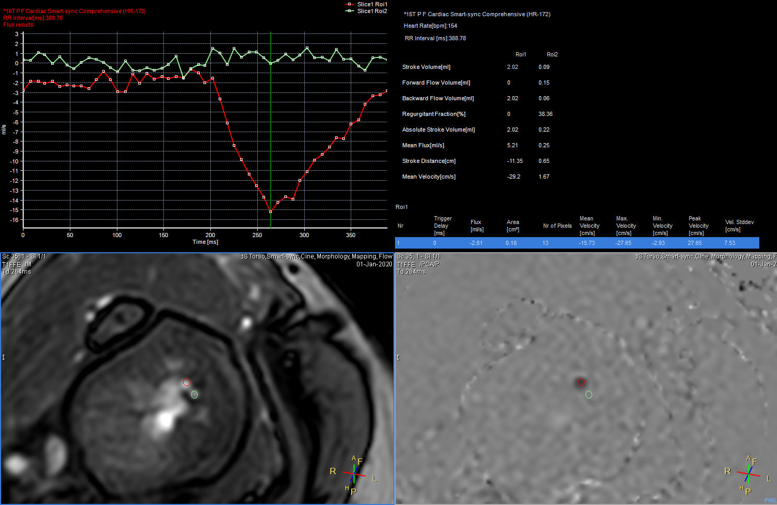
Task: Click the "L" marker on the right panel compass
Action: pyautogui.click(x=769, y=479)
